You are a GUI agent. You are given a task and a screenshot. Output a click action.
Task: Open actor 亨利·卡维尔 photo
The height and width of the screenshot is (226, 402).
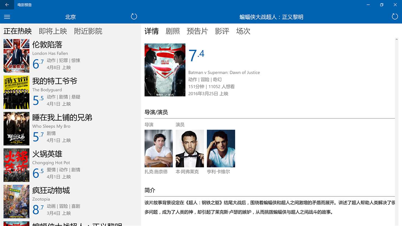[x=221, y=148]
